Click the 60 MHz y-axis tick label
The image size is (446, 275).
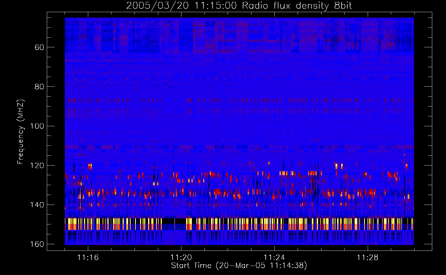coord(39,47)
